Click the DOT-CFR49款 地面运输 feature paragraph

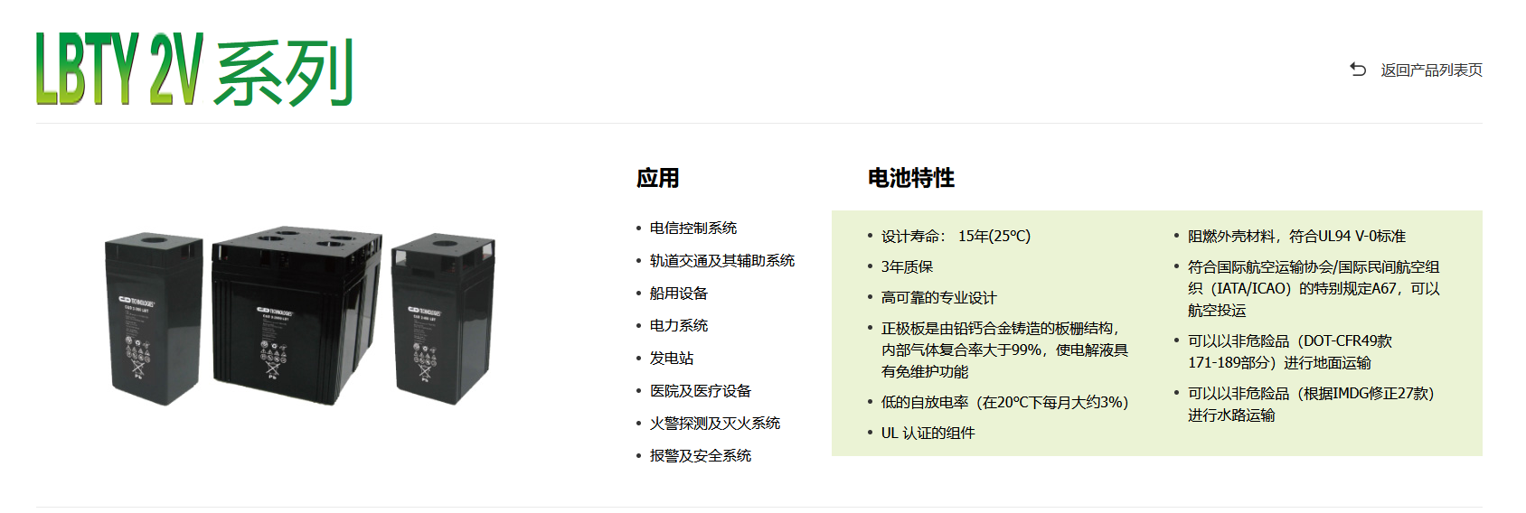tap(1290, 351)
